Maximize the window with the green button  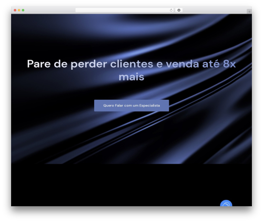pyautogui.click(x=23, y=10)
